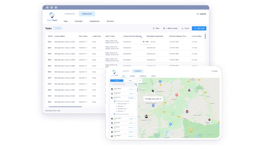
Task: Open System Setup tab in Tasks window
Action: click(70, 14)
